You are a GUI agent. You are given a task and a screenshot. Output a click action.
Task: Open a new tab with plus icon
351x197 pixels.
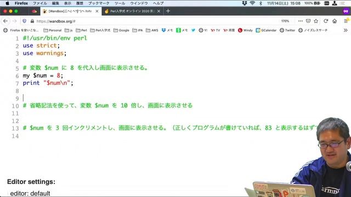(168, 11)
